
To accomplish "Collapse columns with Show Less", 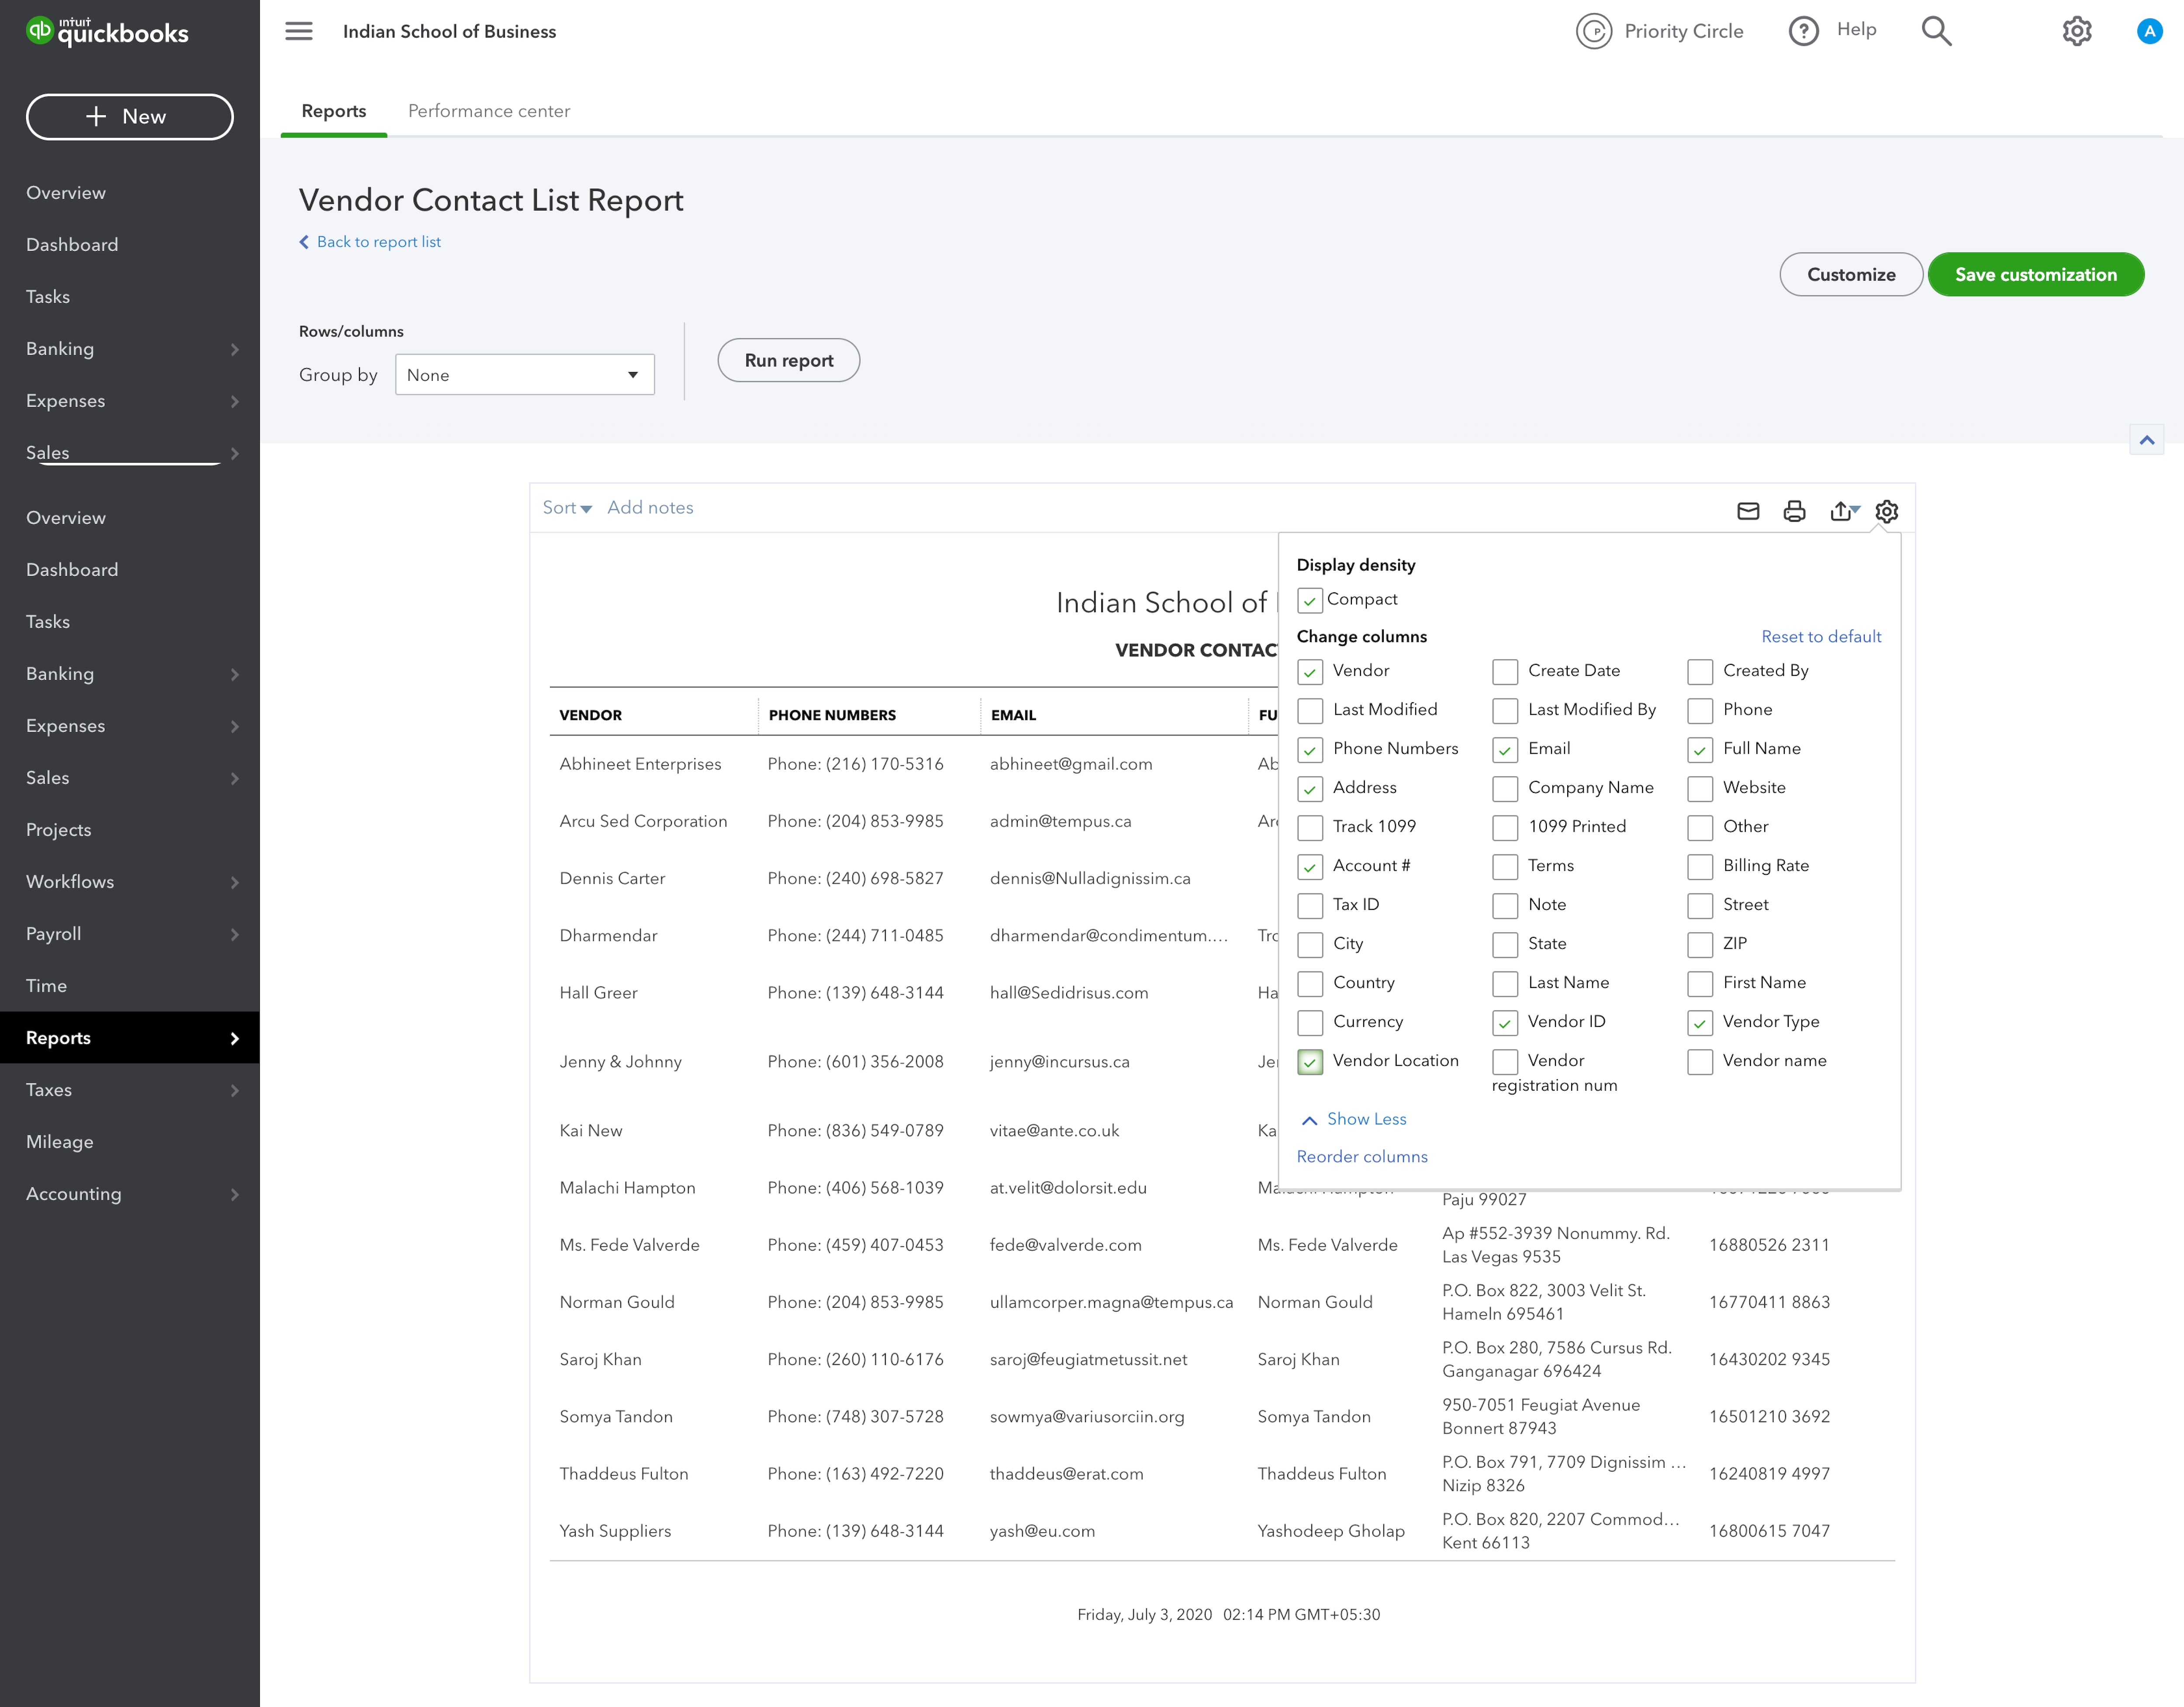I will pos(1354,1119).
